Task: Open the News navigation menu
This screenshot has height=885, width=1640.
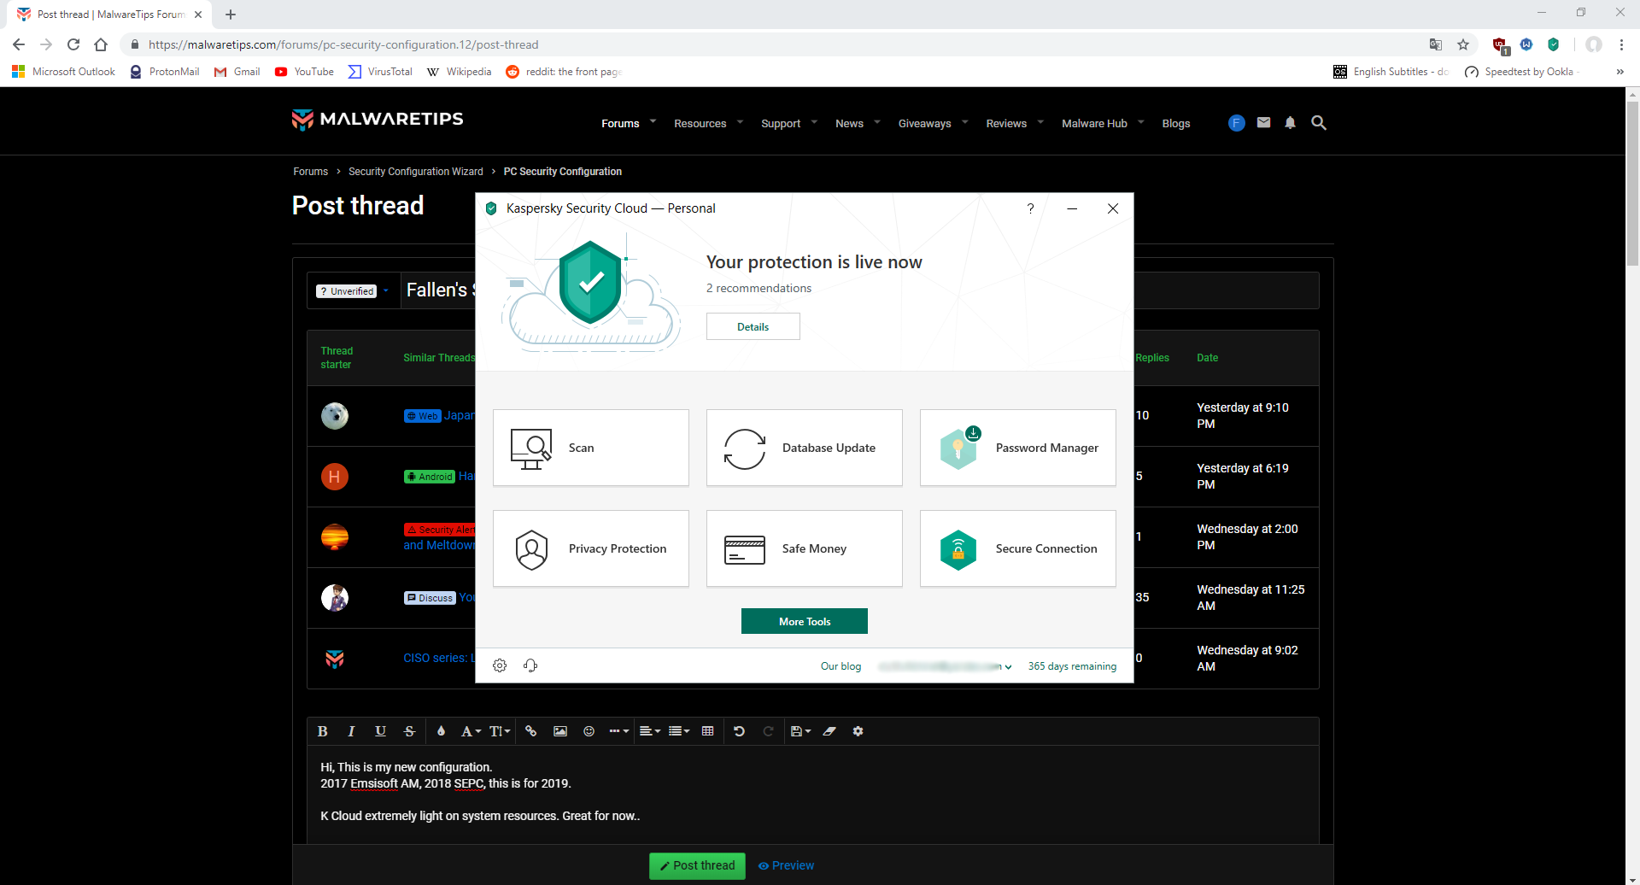Action: pyautogui.click(x=849, y=124)
